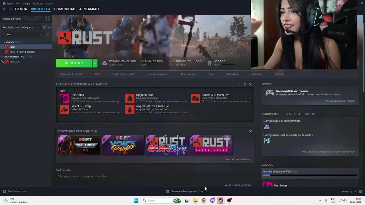
Task: Open the Guías tab
Action: coord(211,74)
